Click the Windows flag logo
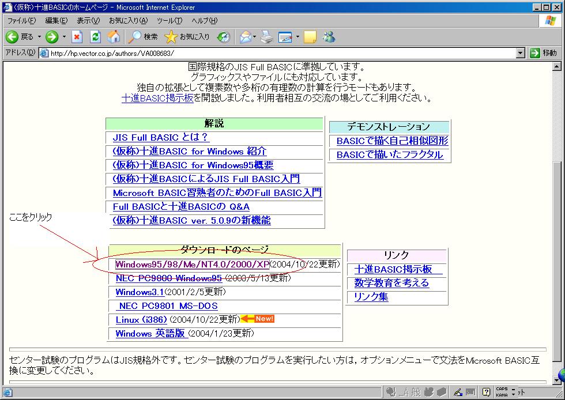Image resolution: width=565 pixels, height=400 pixels. [550, 21]
